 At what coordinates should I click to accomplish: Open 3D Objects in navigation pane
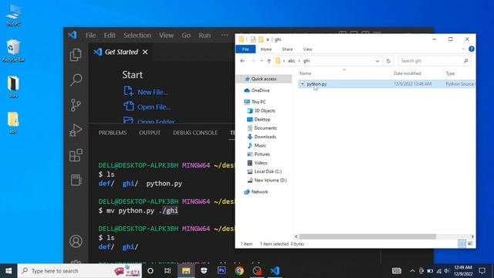[x=265, y=110]
